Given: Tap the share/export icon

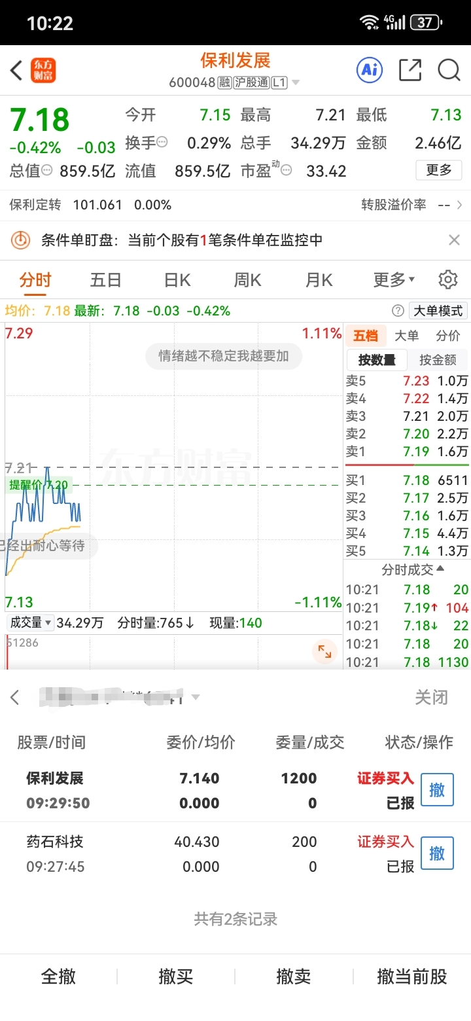Looking at the screenshot, I should point(410,70).
